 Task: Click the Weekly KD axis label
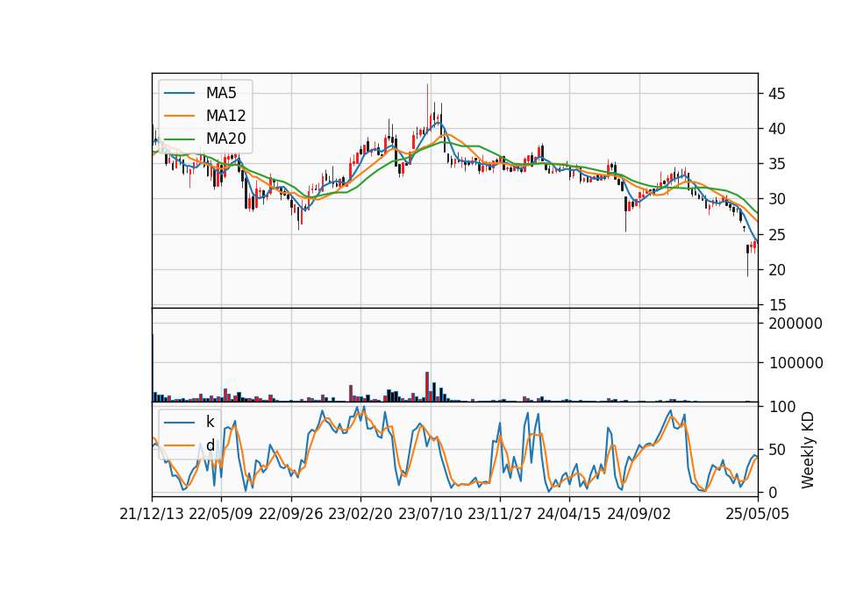808,450
